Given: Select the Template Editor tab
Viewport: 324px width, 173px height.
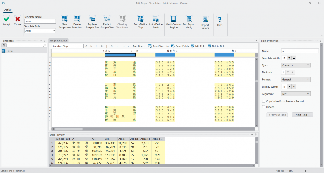Looking at the screenshot, I should point(59,41).
